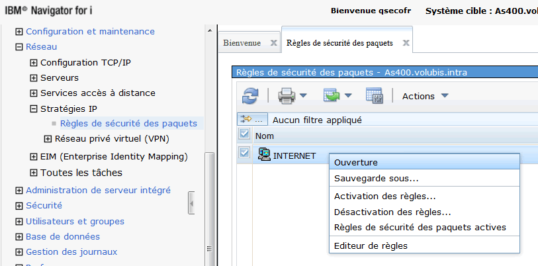Expand Toutes les tâches node
Image resolution: width=538 pixels, height=266 pixels.
coord(34,173)
